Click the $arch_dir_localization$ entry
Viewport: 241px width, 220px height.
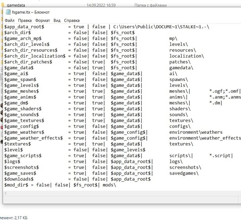coord(35,56)
